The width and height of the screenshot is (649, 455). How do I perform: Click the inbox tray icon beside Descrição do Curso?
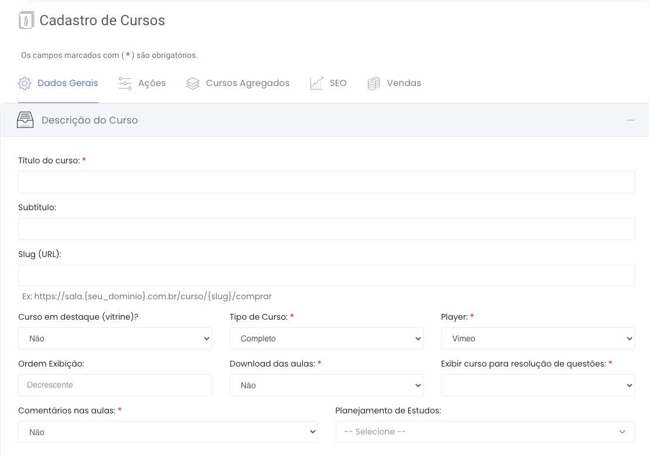pos(25,120)
